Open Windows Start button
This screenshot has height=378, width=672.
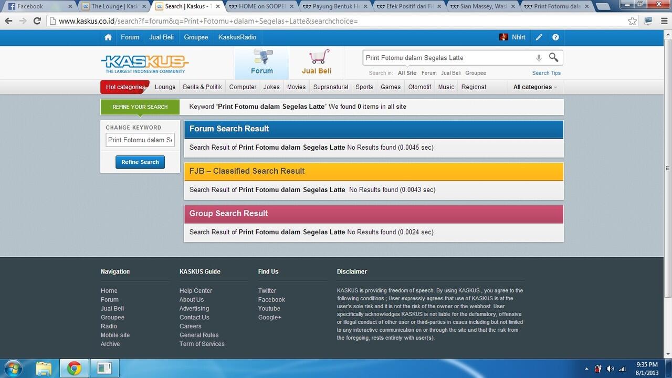(x=13, y=368)
